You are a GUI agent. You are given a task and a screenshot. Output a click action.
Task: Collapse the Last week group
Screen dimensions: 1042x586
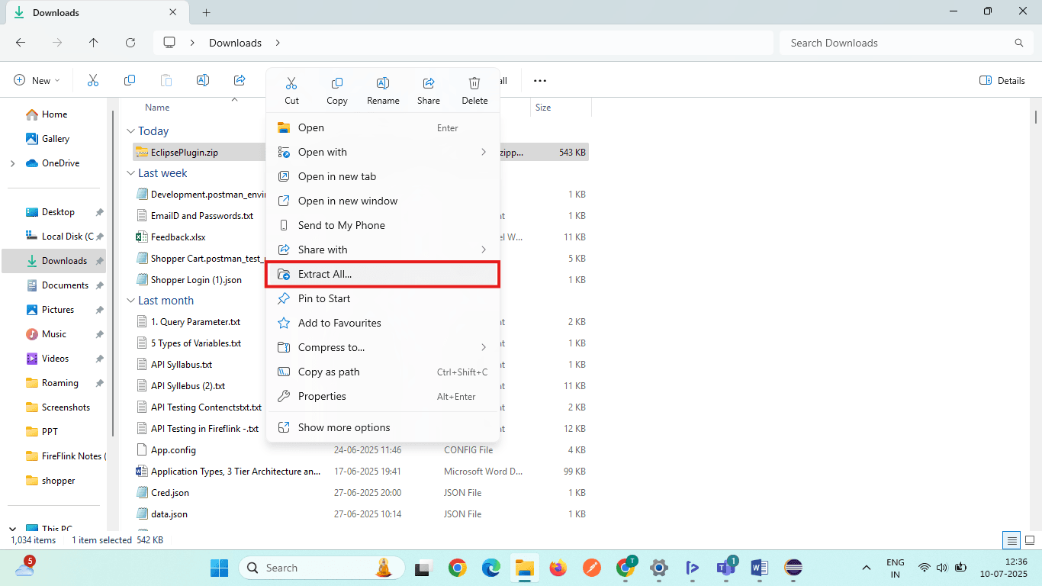click(x=131, y=173)
